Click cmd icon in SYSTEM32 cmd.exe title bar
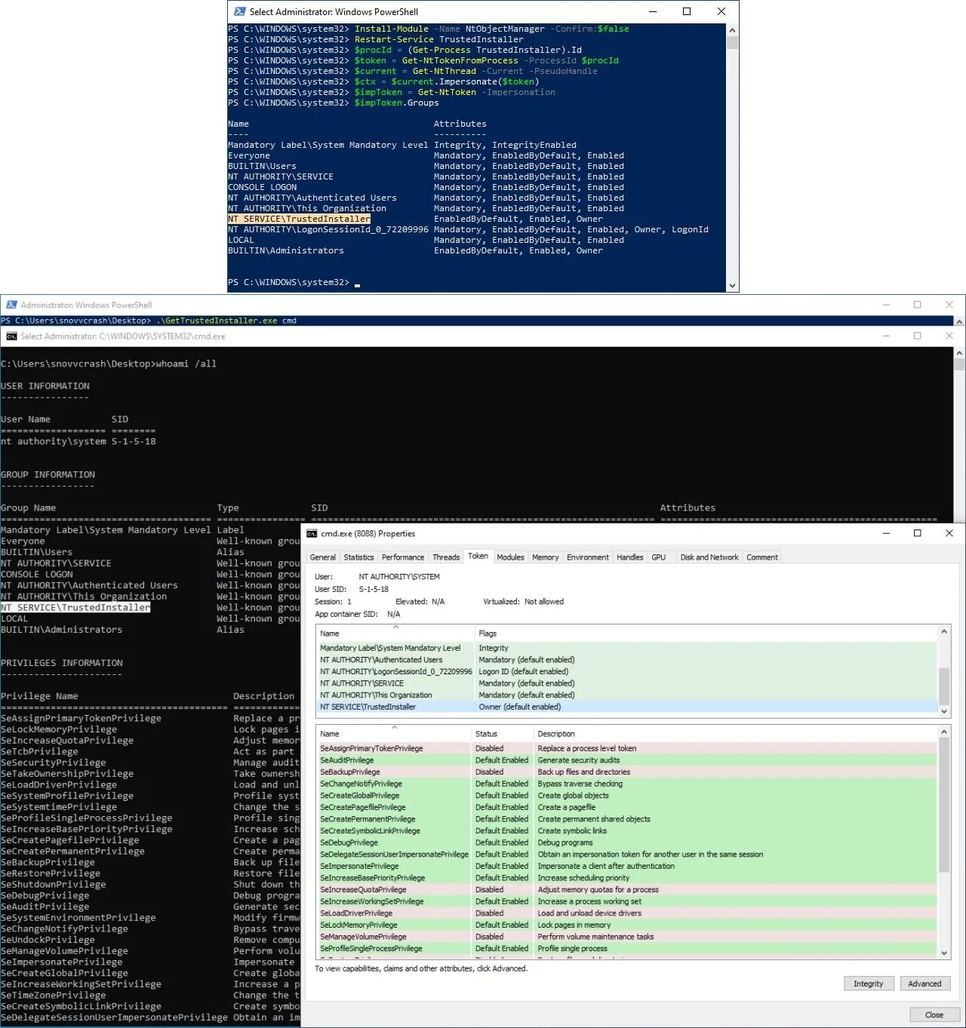966x1028 pixels. pos(11,336)
